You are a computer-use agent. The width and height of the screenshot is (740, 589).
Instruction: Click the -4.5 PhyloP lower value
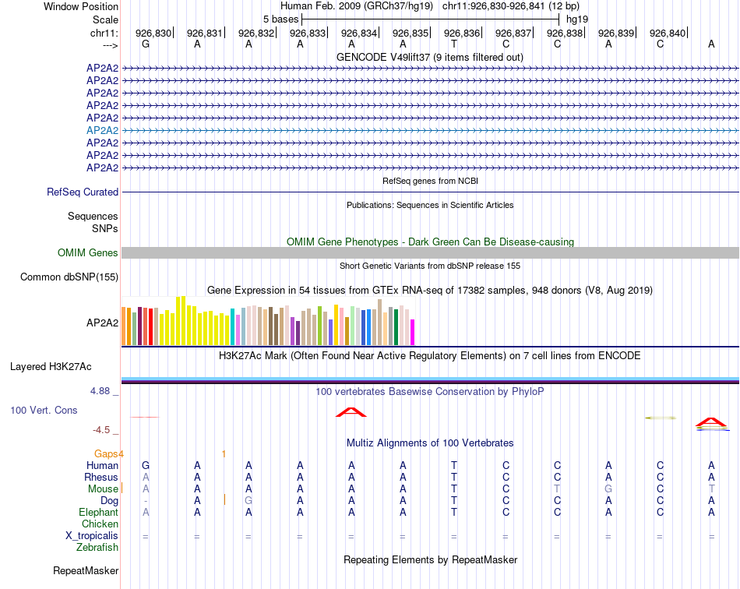[x=101, y=430]
